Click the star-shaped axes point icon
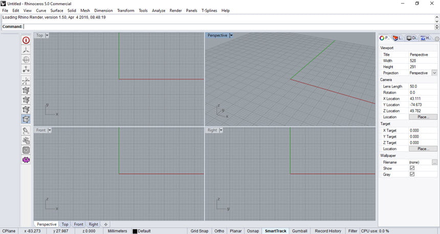 [x=26, y=81]
